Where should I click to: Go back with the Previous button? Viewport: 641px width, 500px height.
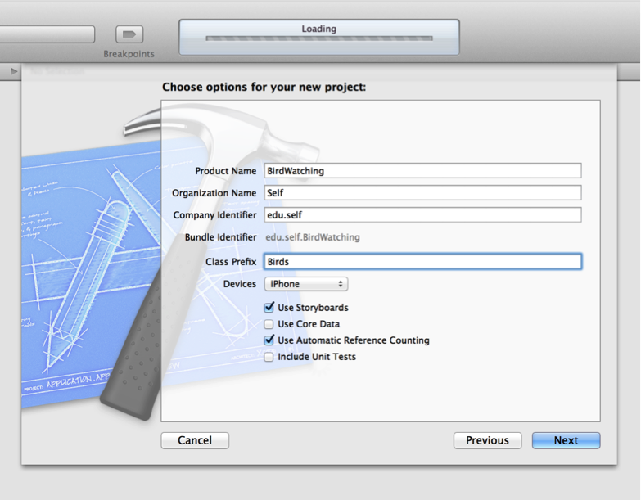pyautogui.click(x=487, y=440)
